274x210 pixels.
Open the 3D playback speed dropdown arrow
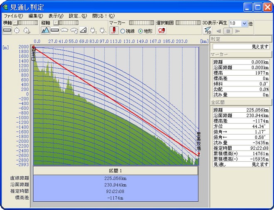pyautogui.click(x=244, y=23)
